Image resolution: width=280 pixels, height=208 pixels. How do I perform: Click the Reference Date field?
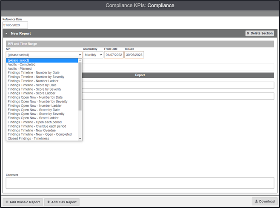(15, 25)
